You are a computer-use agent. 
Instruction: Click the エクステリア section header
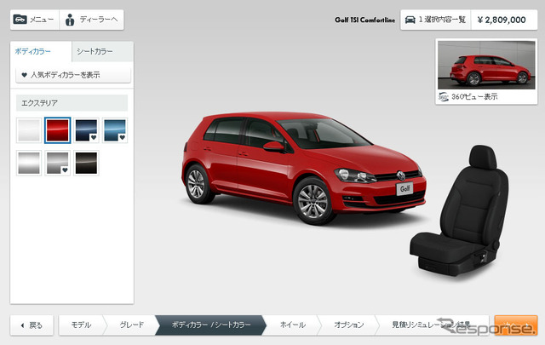click(x=72, y=103)
